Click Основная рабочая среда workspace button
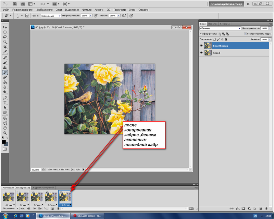This screenshot has width=274, height=219. point(226,4)
